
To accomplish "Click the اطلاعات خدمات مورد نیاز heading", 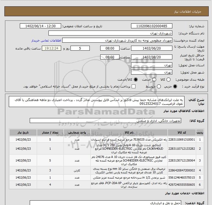I will pos(184,193).
